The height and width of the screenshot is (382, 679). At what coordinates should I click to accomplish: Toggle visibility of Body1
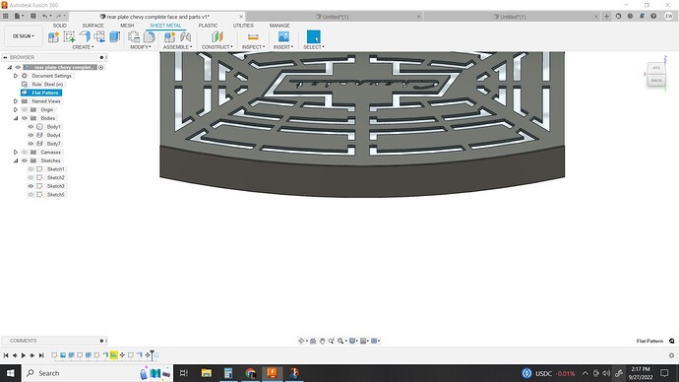point(31,127)
